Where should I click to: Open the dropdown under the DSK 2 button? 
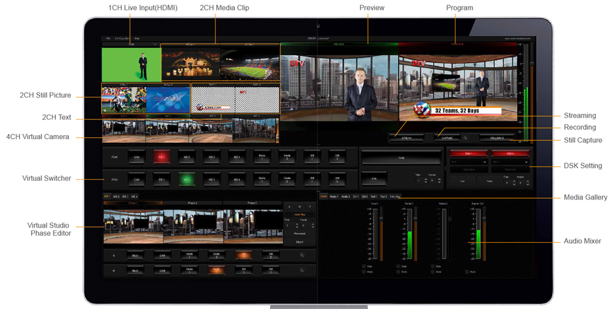tap(510, 161)
